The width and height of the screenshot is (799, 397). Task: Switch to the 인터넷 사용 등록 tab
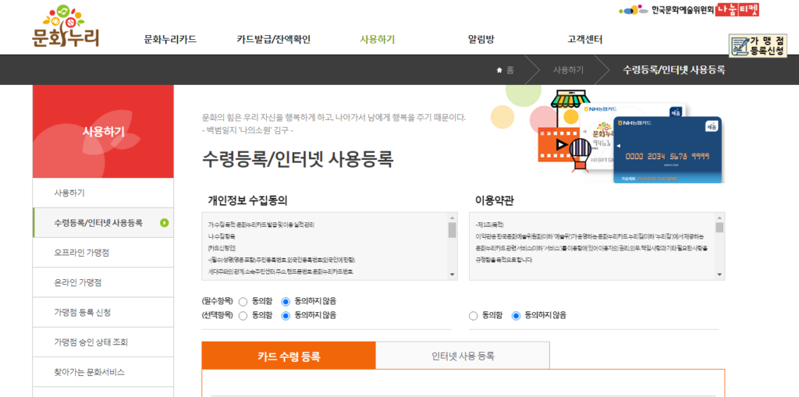point(463,356)
